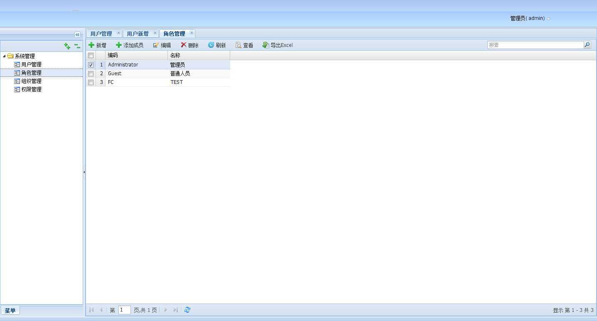Go to previous page in pager
Viewport: 597px width, 321px height.
(x=101, y=310)
